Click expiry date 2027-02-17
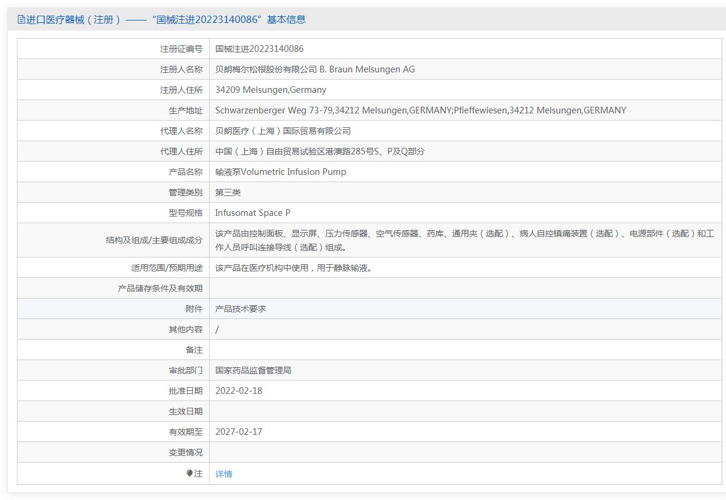Image resolution: width=726 pixels, height=500 pixels. pos(239,432)
